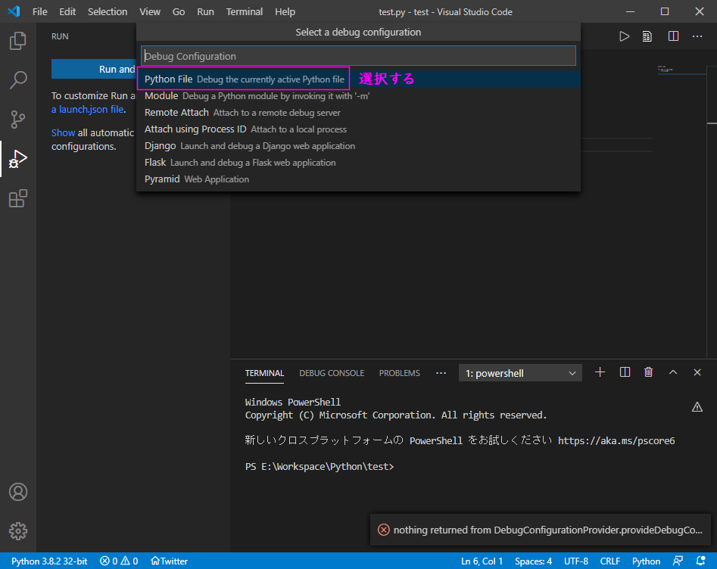Viewport: 717px width, 569px height.
Task: Select the Django debug configuration
Action: [358, 146]
